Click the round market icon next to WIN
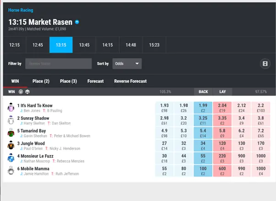Viewport: 276px width, 201px height. tap(21, 92)
